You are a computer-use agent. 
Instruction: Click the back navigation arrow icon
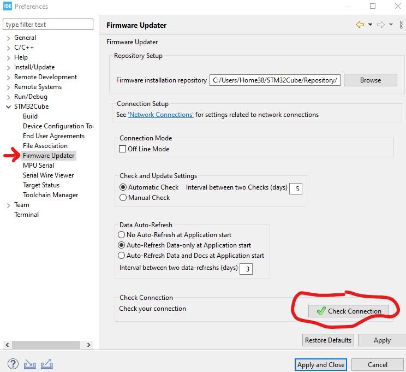360,25
